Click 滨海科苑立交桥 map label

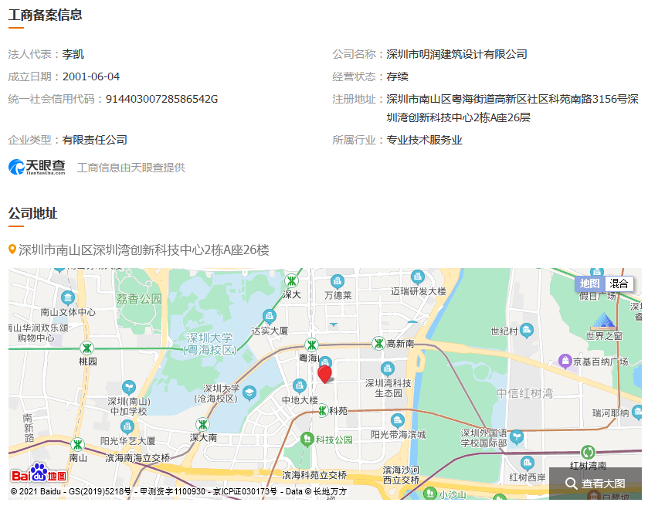coord(314,475)
